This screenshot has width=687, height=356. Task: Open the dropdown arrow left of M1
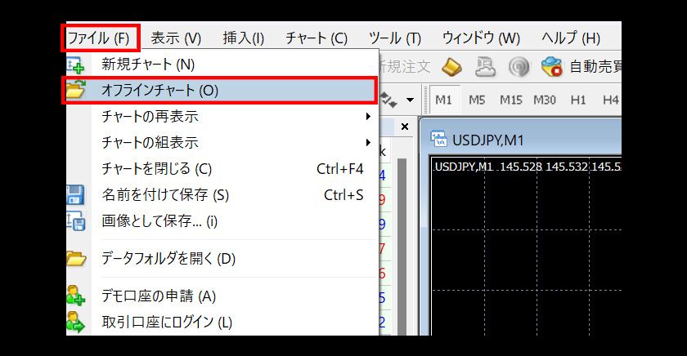click(410, 100)
